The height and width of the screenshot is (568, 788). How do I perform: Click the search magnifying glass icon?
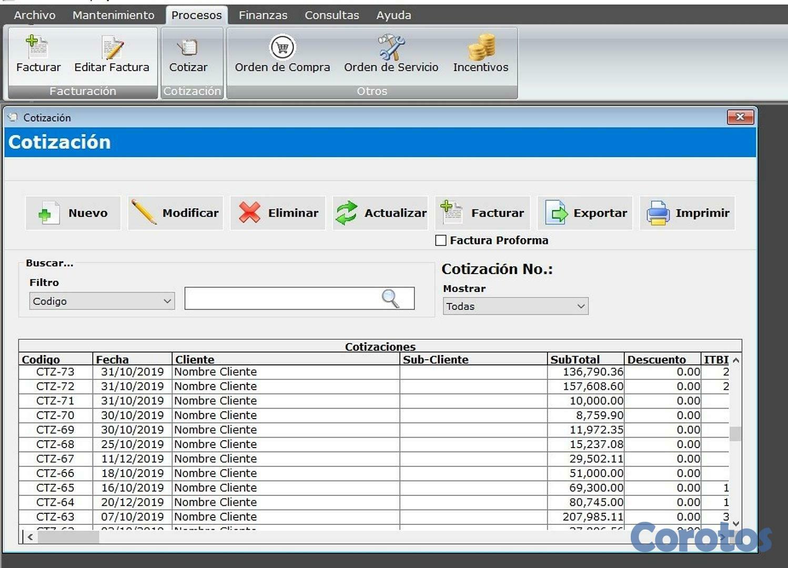pyautogui.click(x=390, y=298)
